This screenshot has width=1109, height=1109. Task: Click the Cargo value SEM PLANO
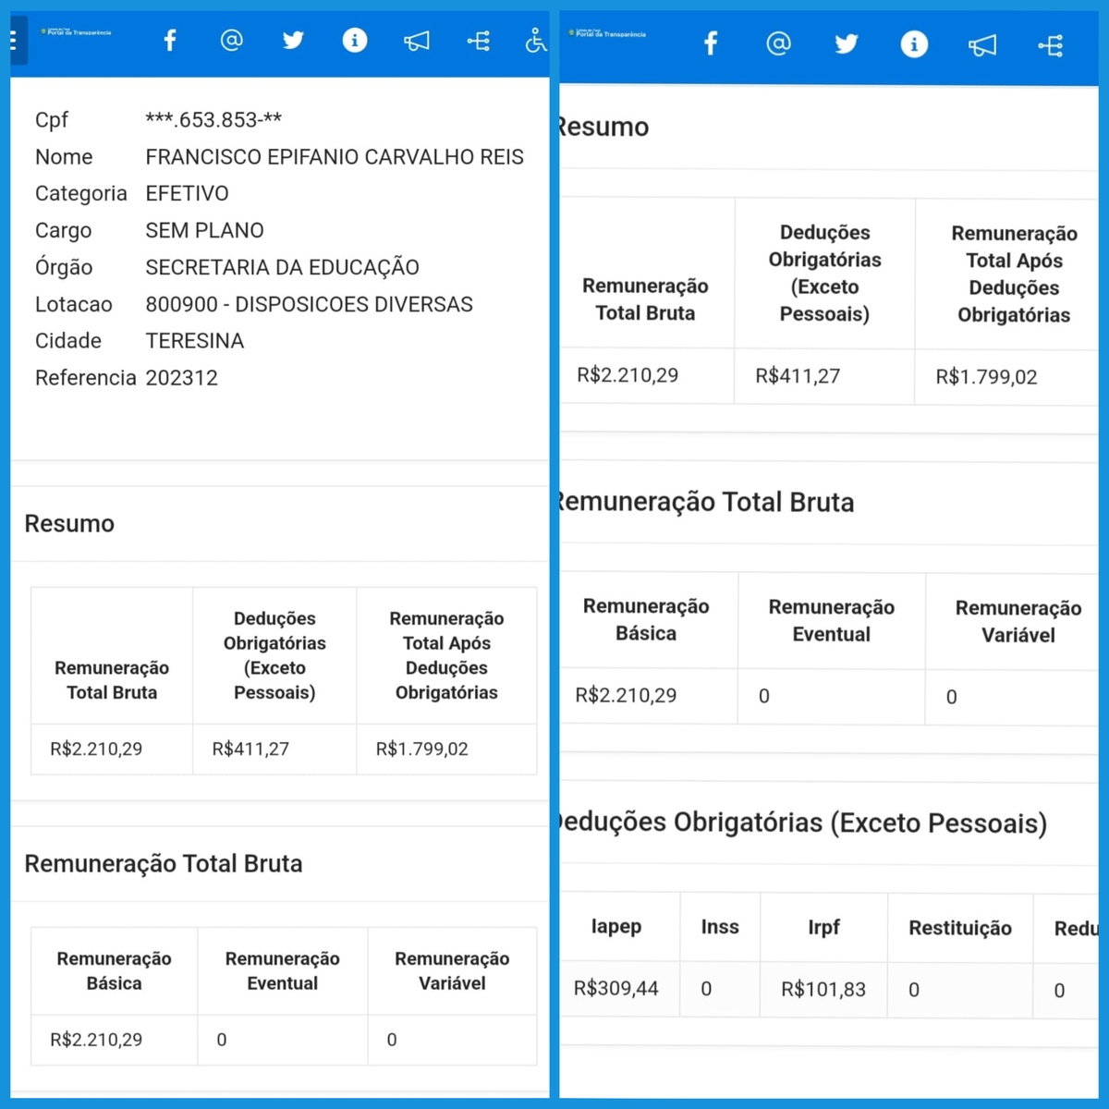pyautogui.click(x=204, y=231)
